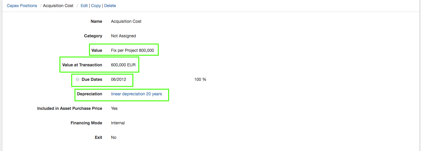Screen dimensions: 421x151
Task: Click the help icon beside Due Dates
Action: (77, 79)
